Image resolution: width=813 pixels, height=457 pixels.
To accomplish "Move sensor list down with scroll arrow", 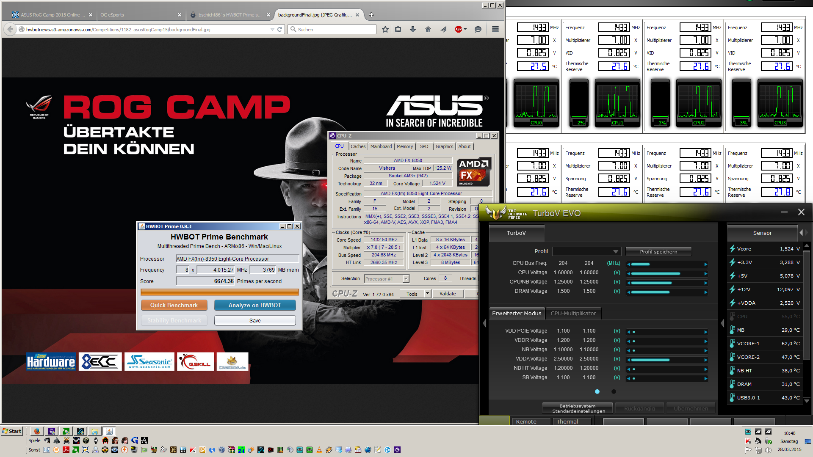I will 807,401.
